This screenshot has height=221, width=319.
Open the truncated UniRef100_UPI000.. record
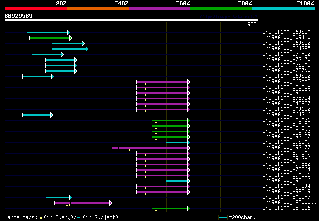[289, 203]
